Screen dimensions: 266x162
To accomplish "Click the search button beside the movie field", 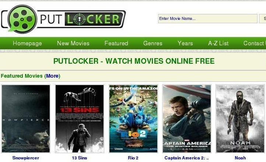I will tap(263, 18).
